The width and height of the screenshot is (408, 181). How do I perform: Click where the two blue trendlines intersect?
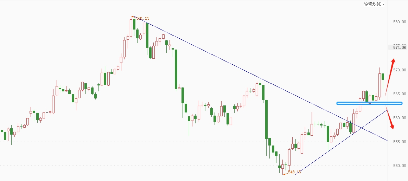coord(362,128)
